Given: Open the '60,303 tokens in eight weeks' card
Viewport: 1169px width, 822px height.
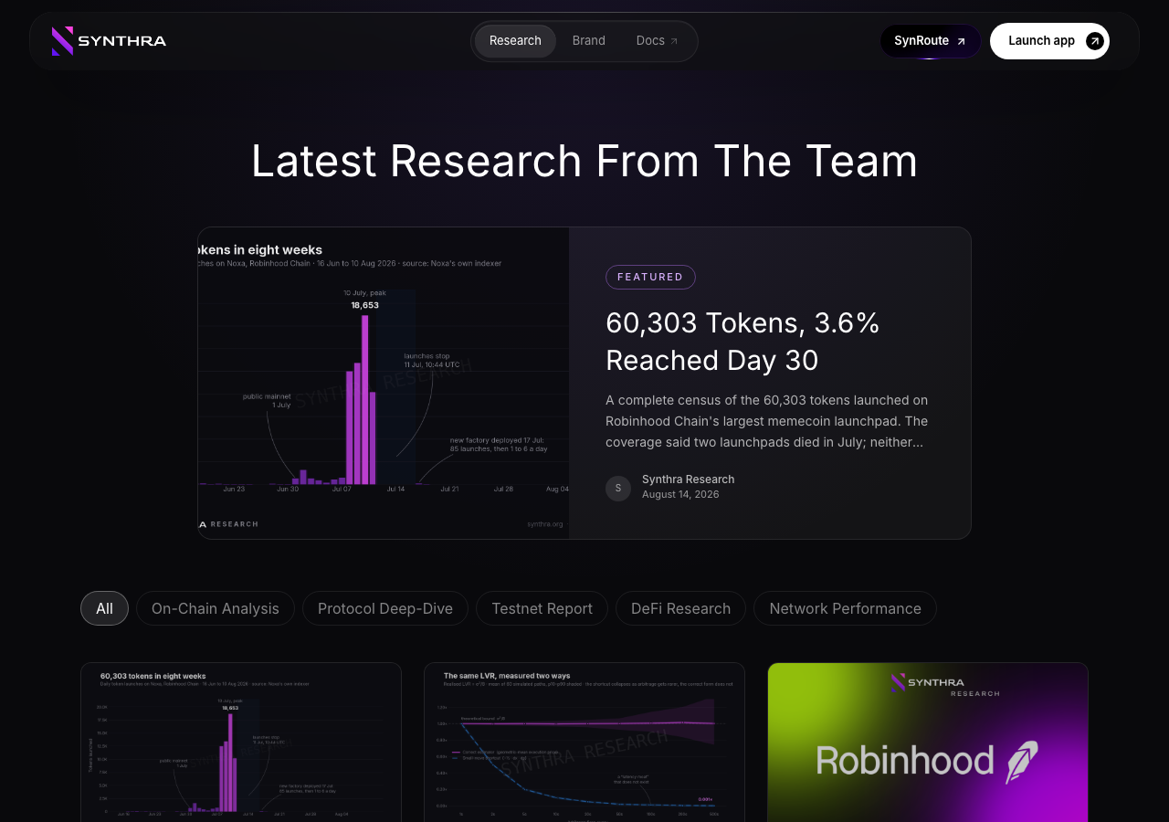Looking at the screenshot, I should coord(241,743).
